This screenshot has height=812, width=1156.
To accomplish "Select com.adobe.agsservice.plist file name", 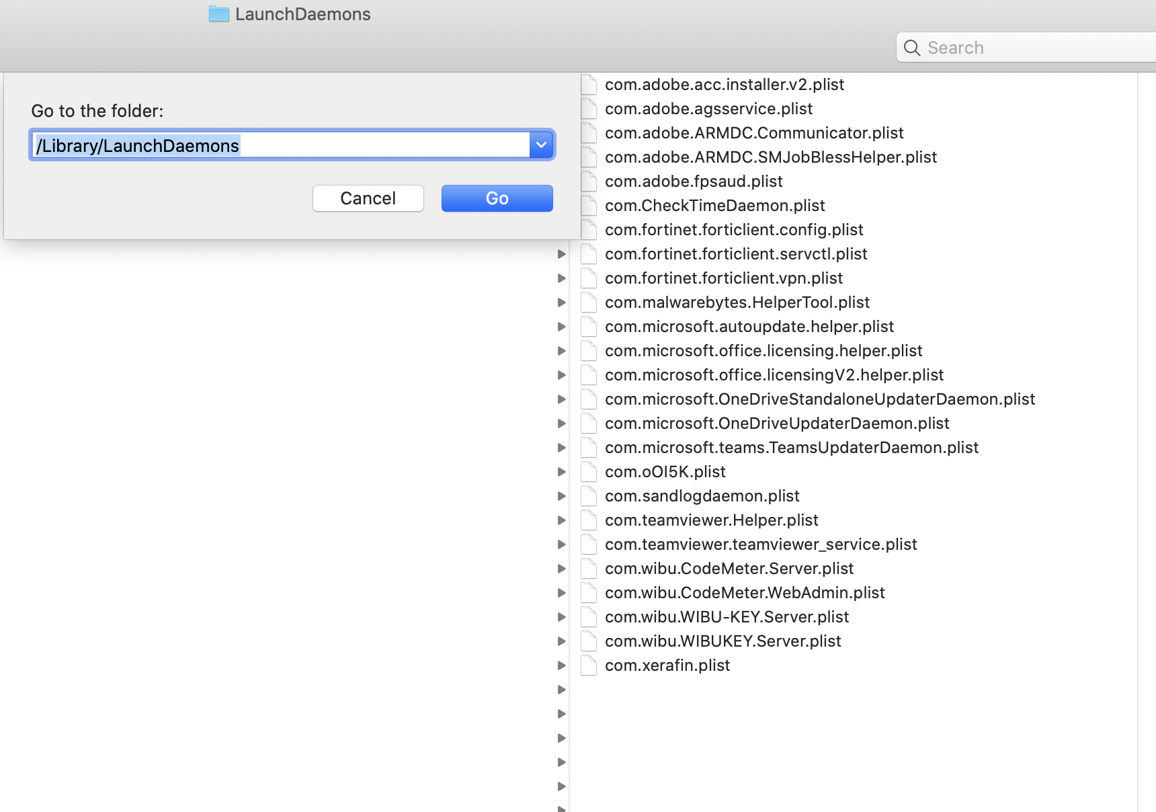I will click(709, 109).
